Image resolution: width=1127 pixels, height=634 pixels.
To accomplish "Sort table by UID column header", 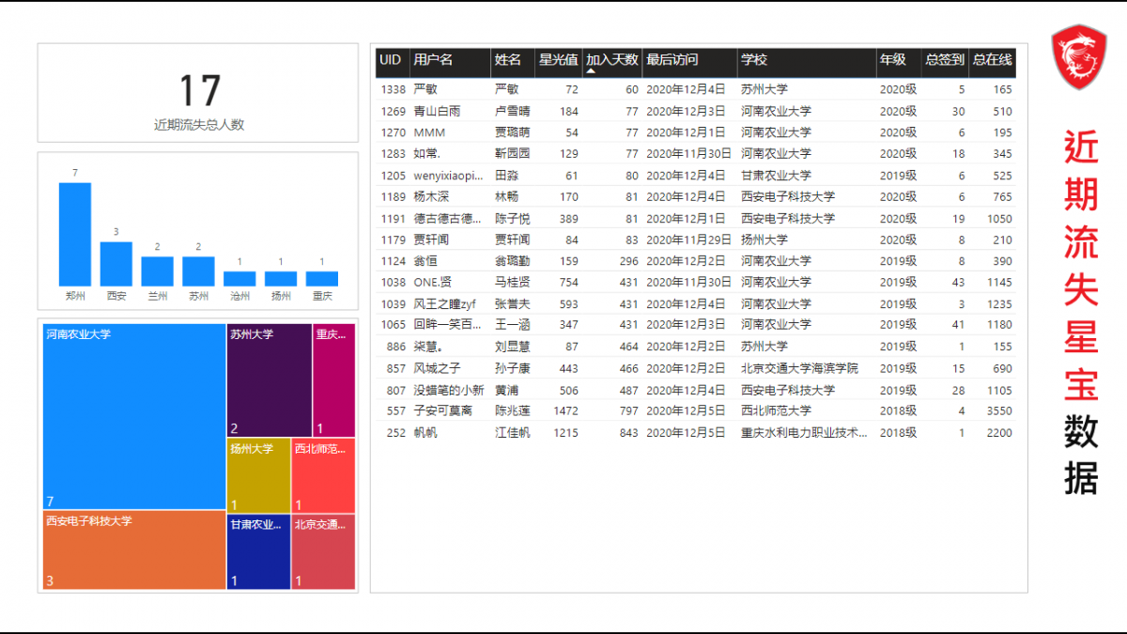I will tap(391, 60).
